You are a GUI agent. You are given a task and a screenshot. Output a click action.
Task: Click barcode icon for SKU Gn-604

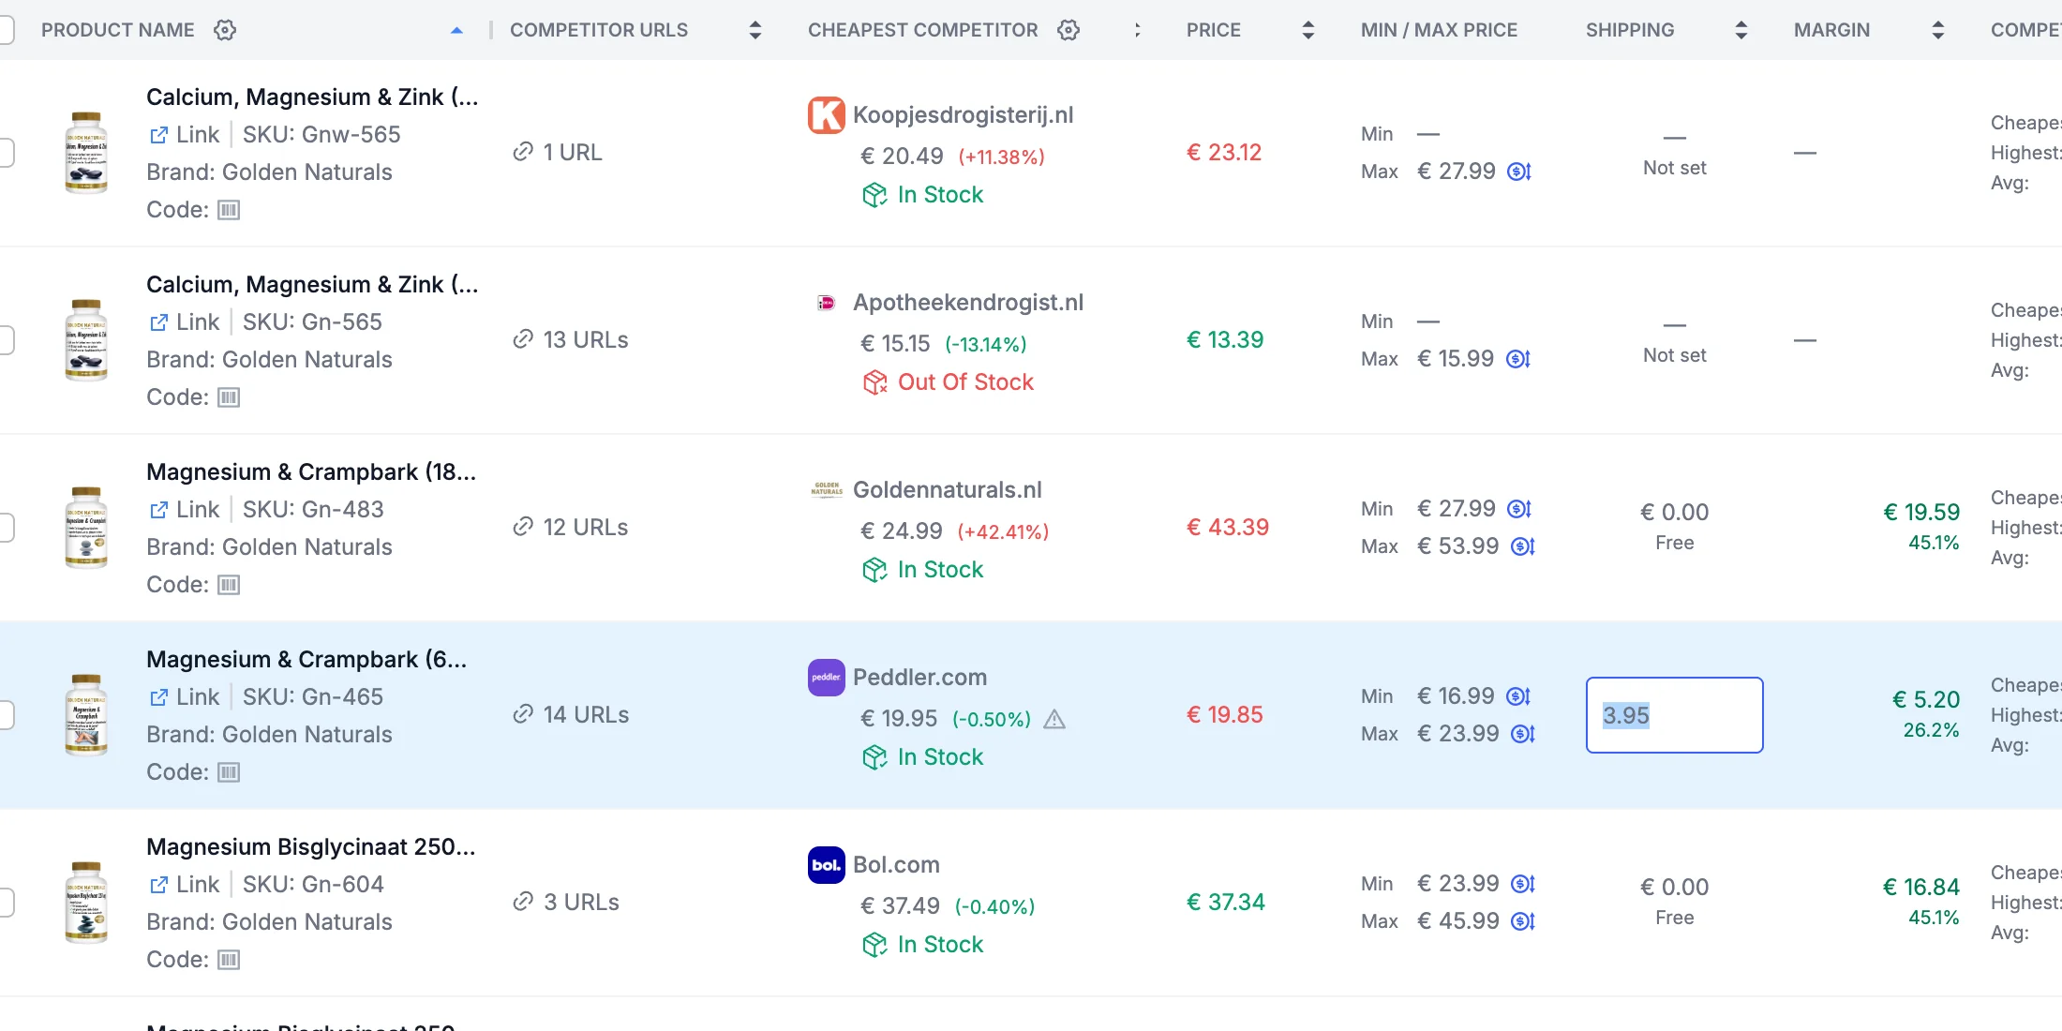229,960
